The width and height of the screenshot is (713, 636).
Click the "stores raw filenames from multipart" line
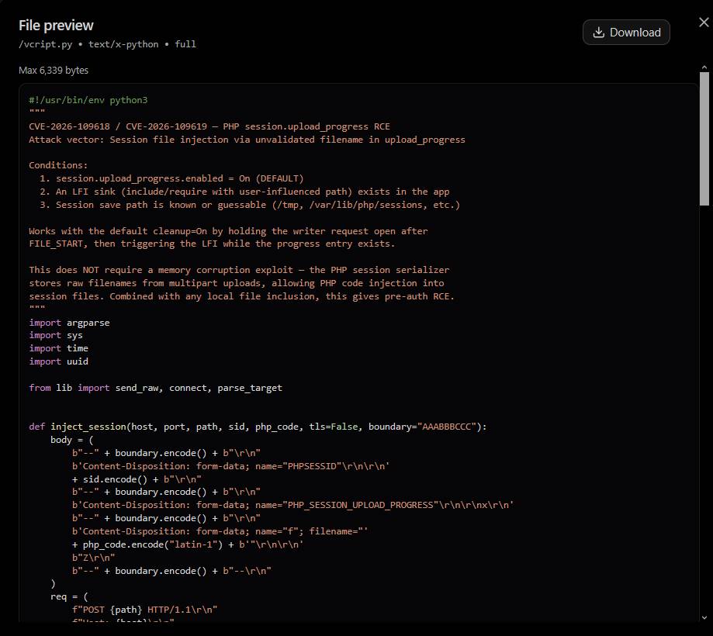coord(237,283)
